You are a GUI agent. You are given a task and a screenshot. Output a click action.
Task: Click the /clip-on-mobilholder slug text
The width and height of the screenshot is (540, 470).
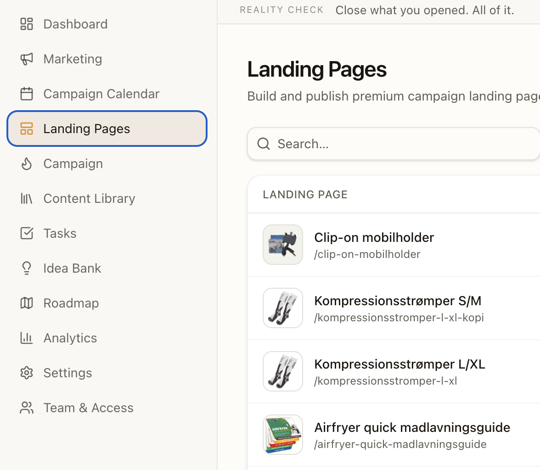coord(367,254)
